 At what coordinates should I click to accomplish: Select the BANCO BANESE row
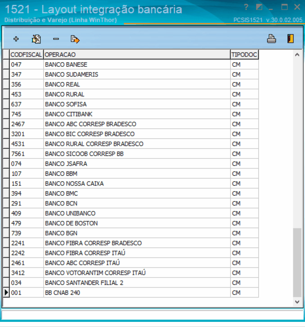pyautogui.click(x=131, y=64)
